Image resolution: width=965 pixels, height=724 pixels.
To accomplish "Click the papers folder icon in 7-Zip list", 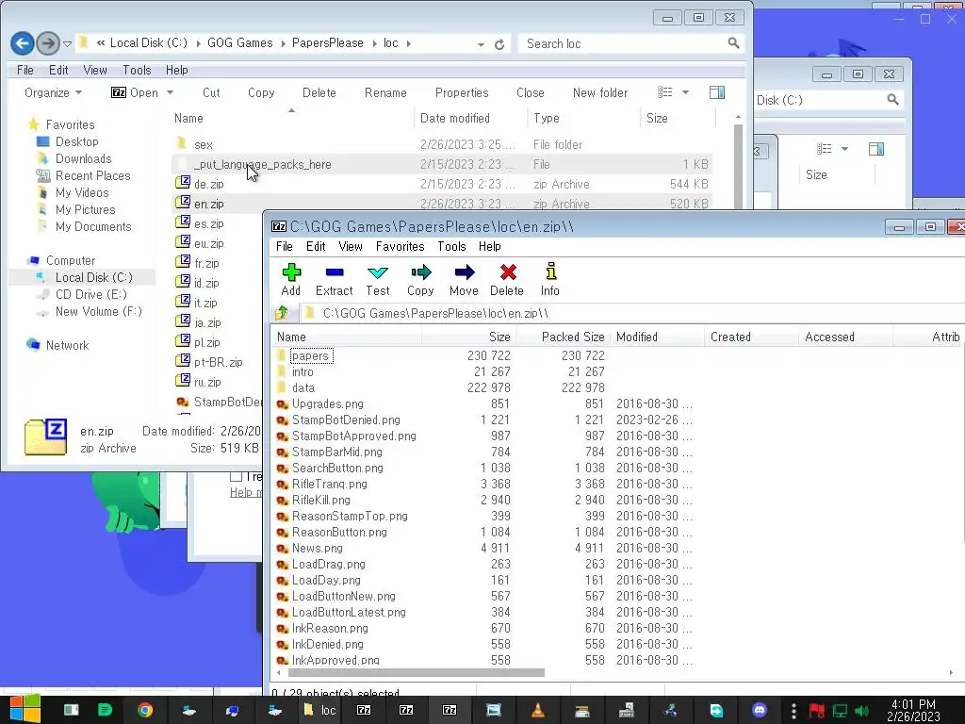I will (282, 355).
